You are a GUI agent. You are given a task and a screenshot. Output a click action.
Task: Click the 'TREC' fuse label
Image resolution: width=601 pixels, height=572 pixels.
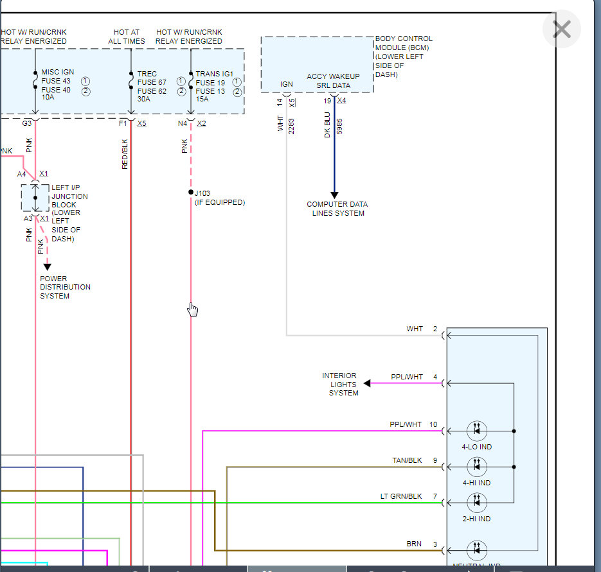(x=147, y=74)
